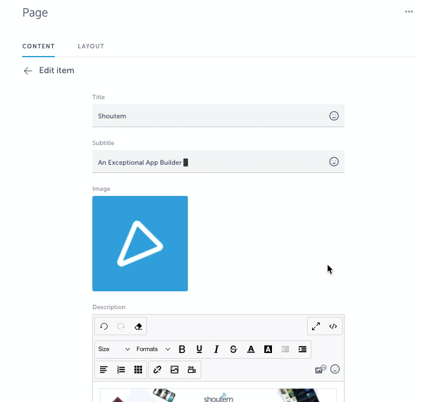Increase indent of the paragraph
This screenshot has width=428, height=402.
(x=303, y=349)
